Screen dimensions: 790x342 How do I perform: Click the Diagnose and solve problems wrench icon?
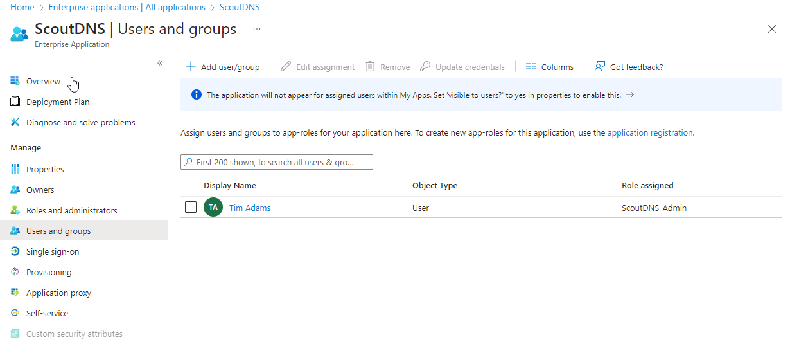15,122
